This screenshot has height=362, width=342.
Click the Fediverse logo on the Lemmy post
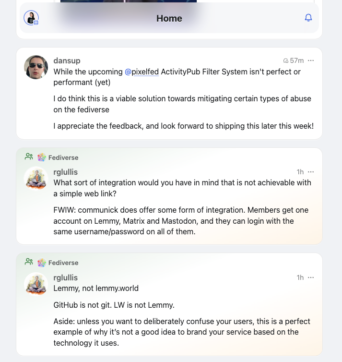click(x=42, y=263)
